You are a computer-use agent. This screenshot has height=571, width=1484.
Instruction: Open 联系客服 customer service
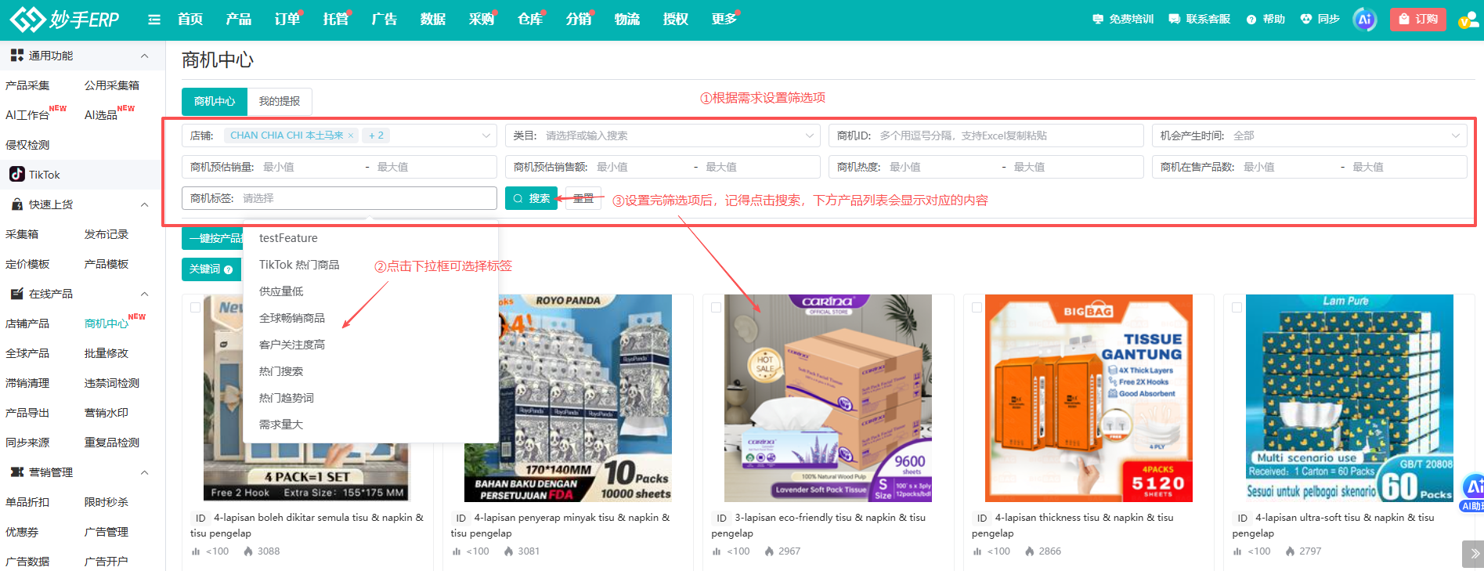tap(1199, 19)
